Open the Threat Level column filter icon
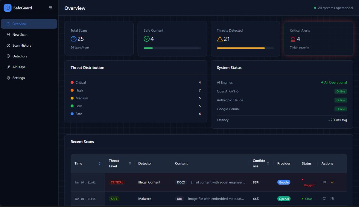359x207 pixels. [130, 163]
